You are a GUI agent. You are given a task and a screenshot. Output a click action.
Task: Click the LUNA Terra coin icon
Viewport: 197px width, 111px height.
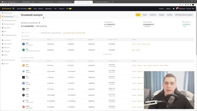(23, 89)
